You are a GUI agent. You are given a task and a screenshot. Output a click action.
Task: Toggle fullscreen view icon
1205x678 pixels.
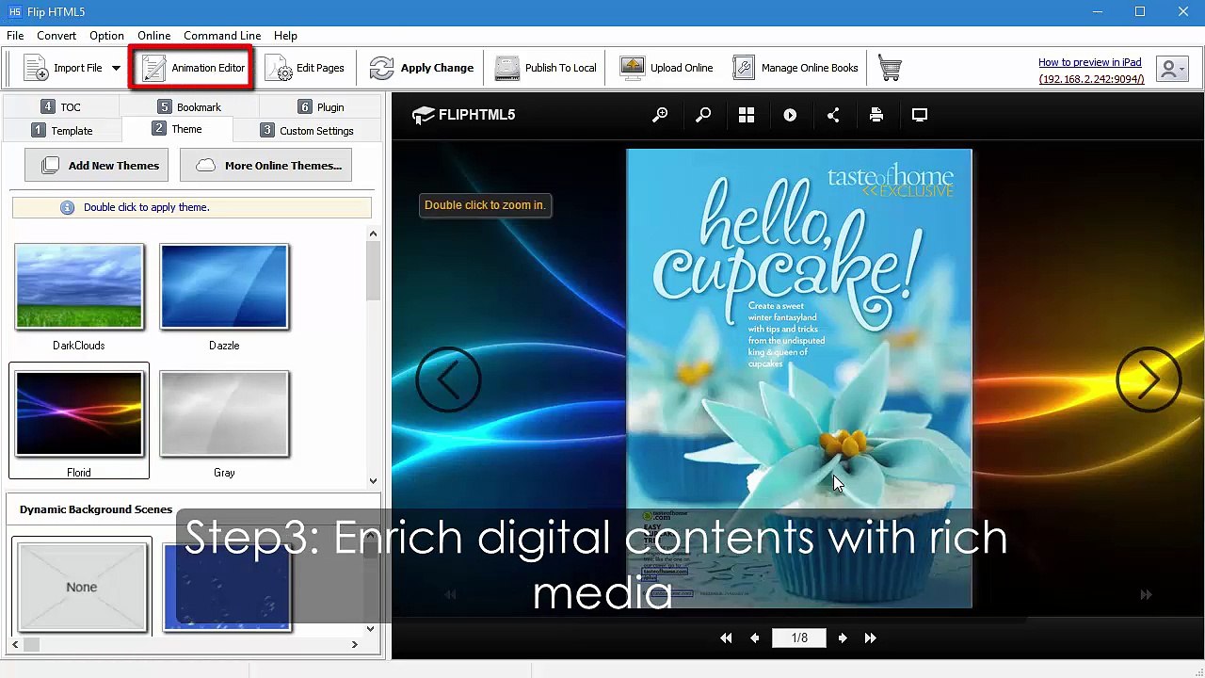(x=920, y=115)
